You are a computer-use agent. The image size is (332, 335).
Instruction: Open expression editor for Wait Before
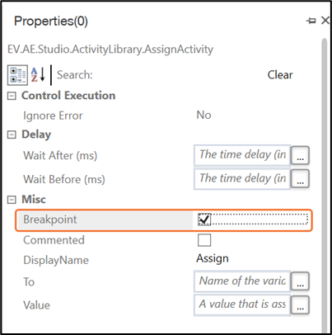pyautogui.click(x=300, y=179)
